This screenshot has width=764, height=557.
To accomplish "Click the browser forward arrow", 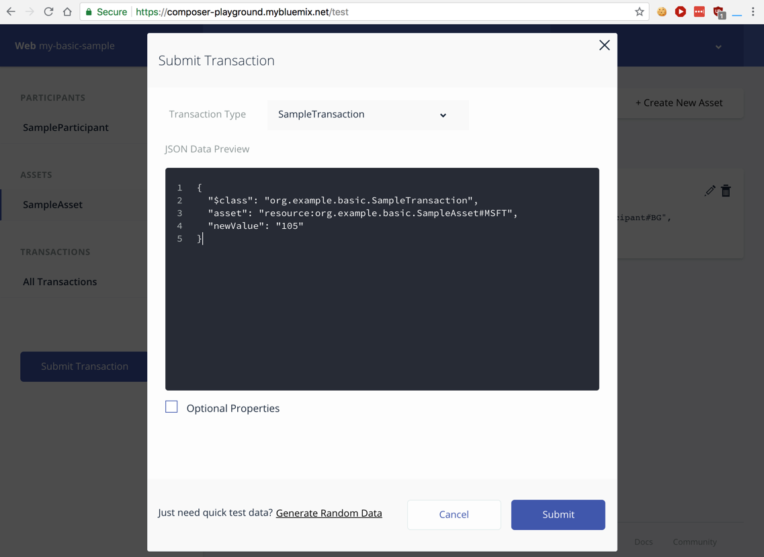I will click(x=30, y=11).
